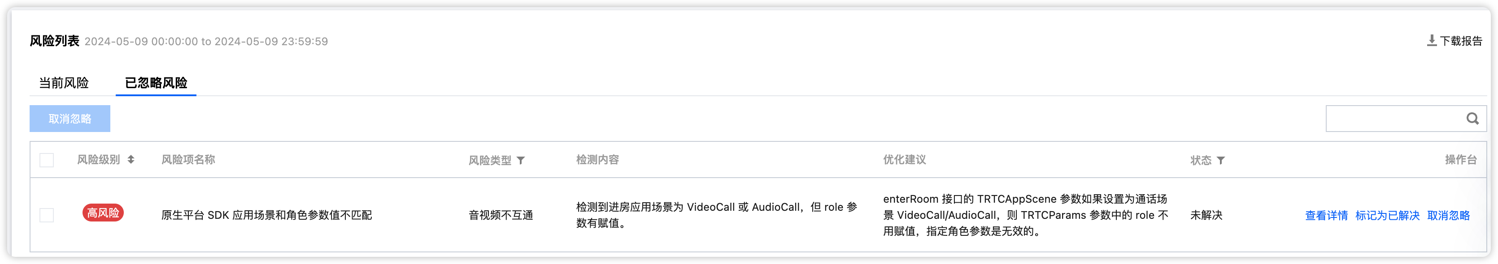Click the 取消忽略 link in the row's actions
The image size is (1498, 264).
[x=1448, y=216]
